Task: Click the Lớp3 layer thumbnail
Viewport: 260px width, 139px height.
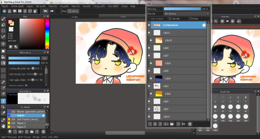Action: point(157,86)
